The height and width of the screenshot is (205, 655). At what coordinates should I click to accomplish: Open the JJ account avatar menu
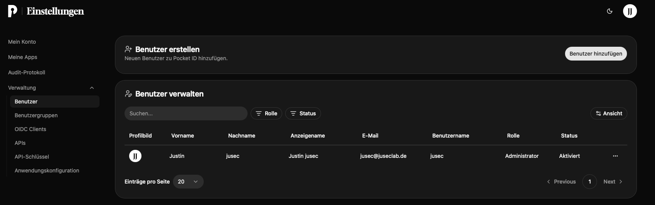[630, 11]
